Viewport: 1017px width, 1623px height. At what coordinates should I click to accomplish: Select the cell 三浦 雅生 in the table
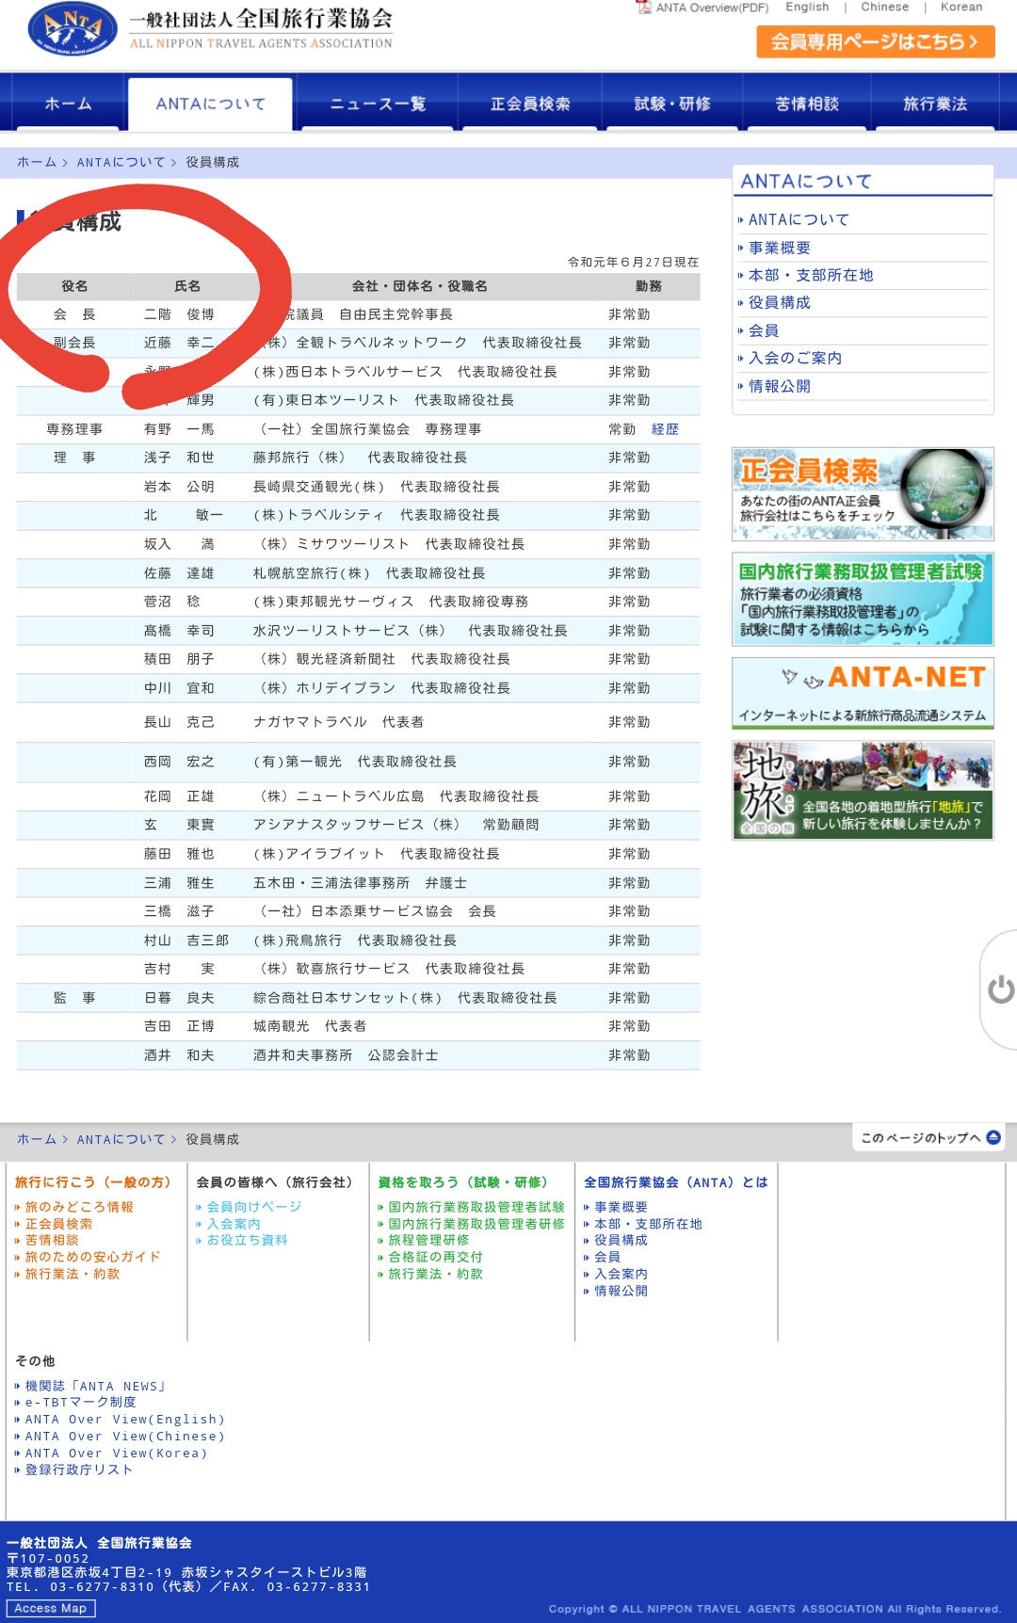click(179, 883)
